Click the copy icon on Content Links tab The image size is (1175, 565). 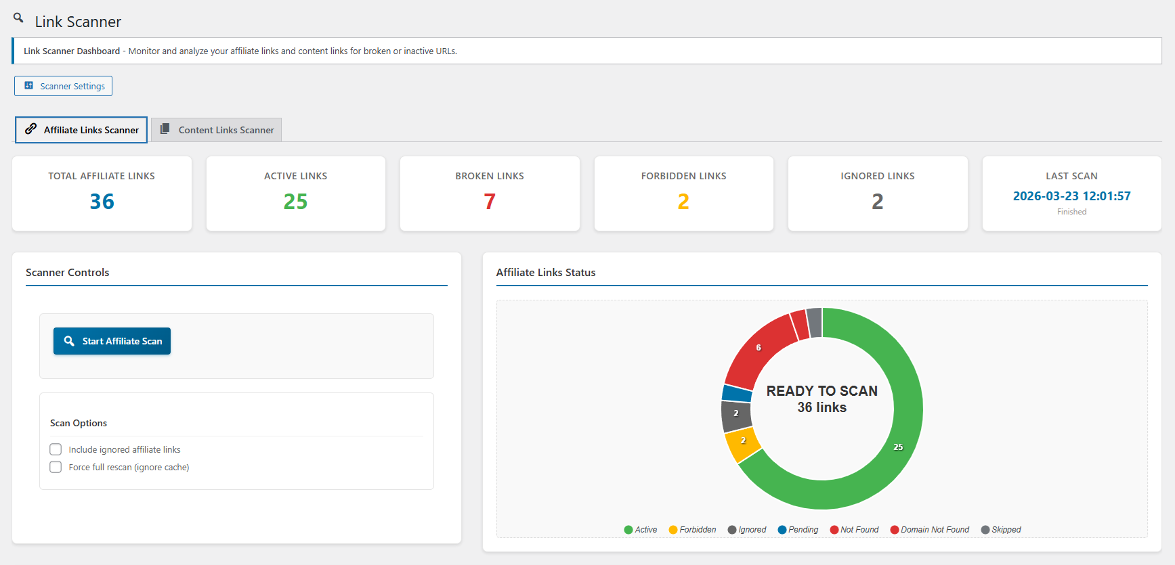tap(165, 129)
